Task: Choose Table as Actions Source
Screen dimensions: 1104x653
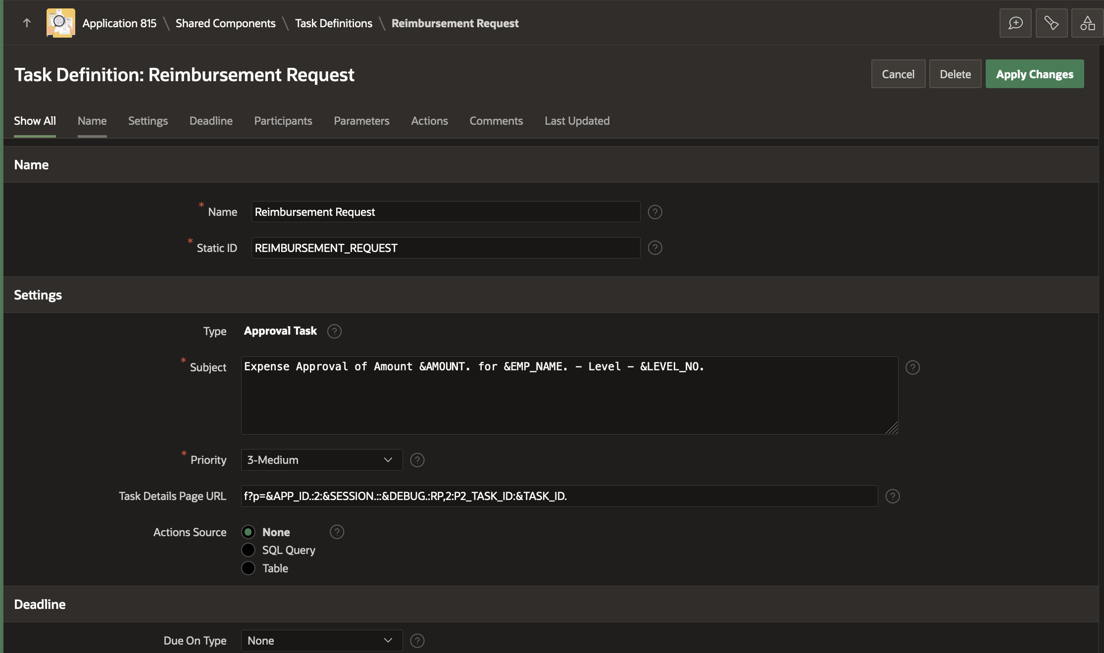Action: click(x=248, y=568)
